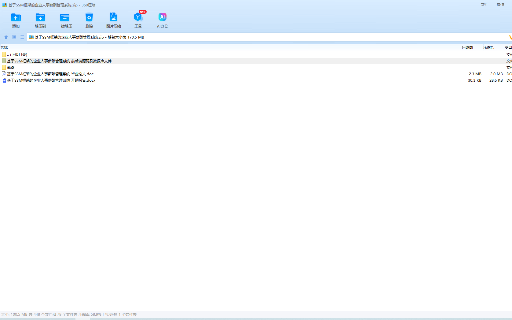Sort by 压缩前 size column
Screen dimensions: 512x320
pos(467,47)
